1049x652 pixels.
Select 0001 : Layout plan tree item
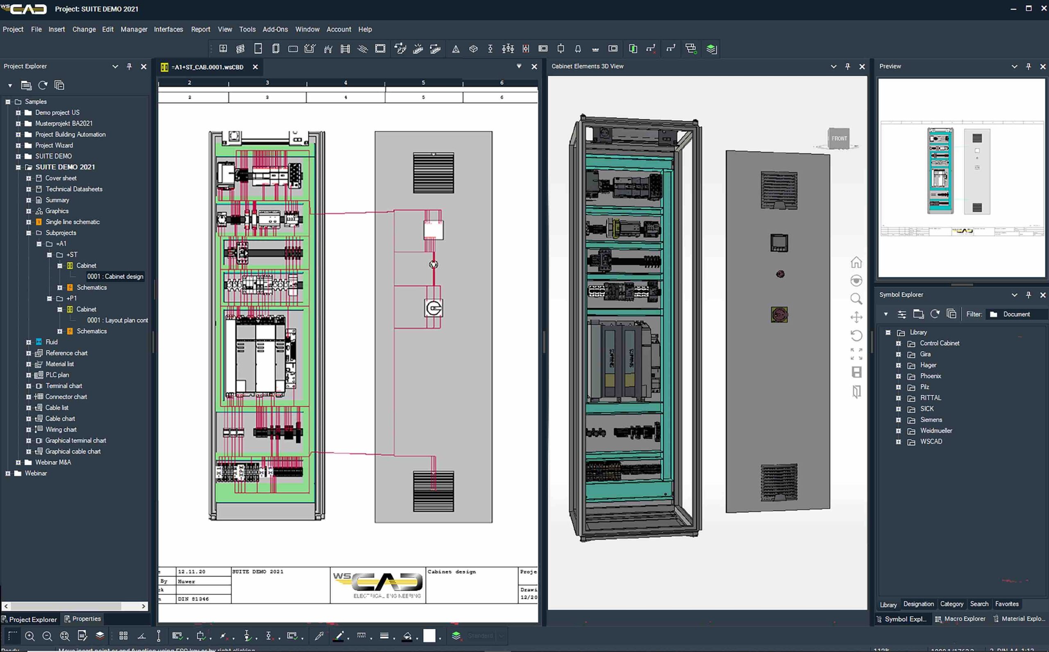click(117, 320)
